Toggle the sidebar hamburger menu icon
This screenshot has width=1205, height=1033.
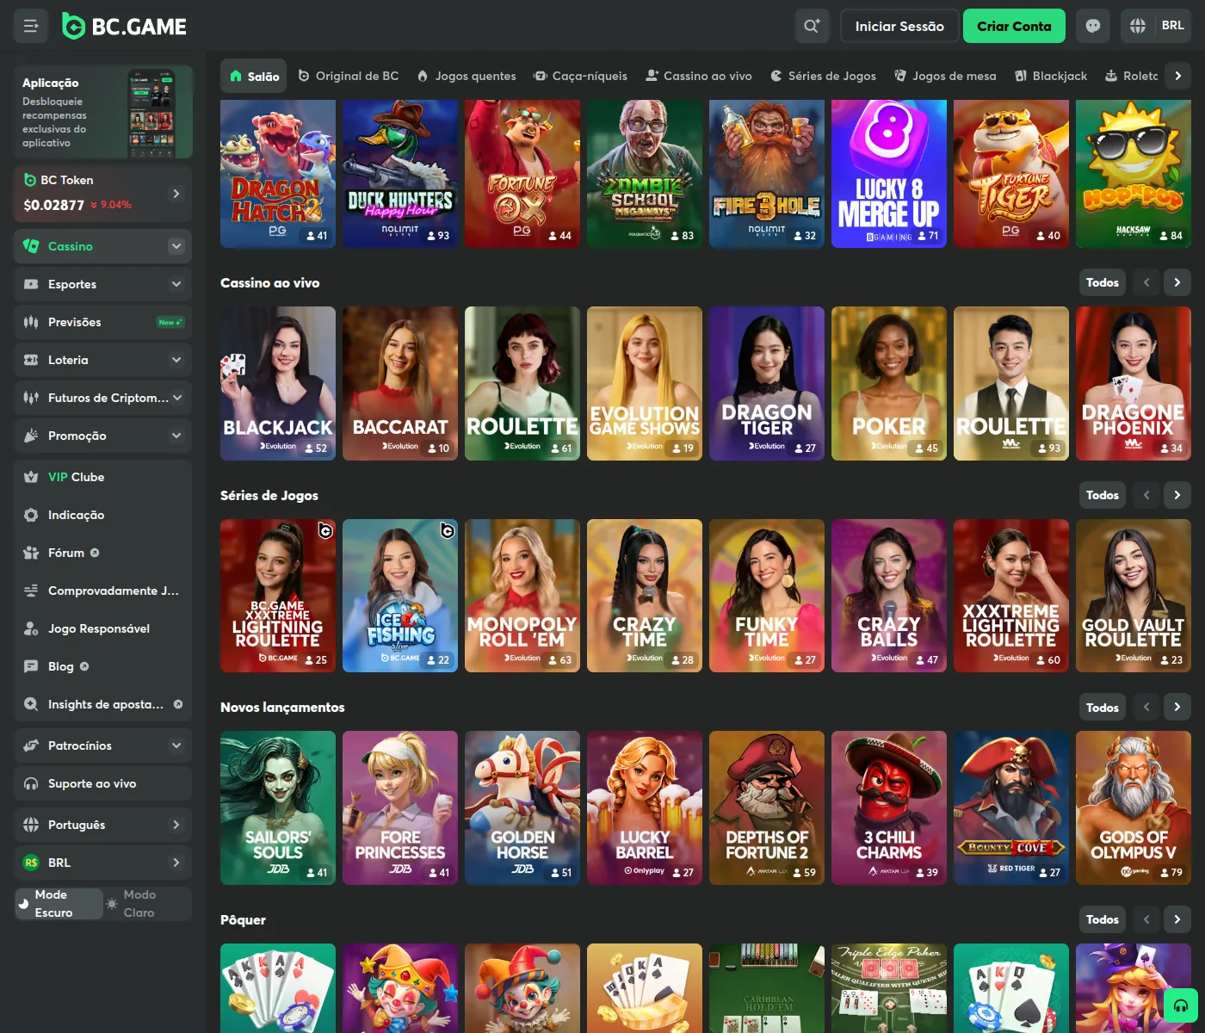pyautogui.click(x=31, y=26)
